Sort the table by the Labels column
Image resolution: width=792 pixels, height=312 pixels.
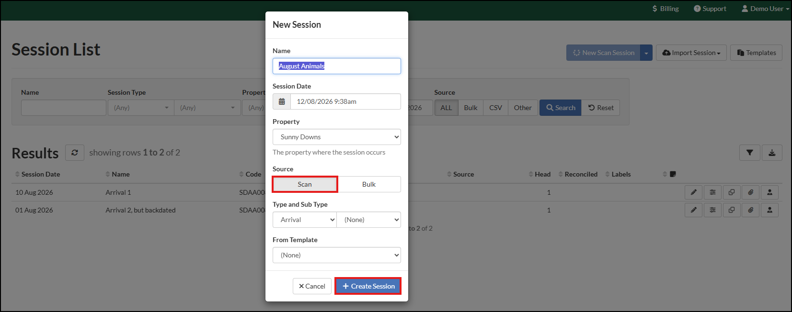618,174
